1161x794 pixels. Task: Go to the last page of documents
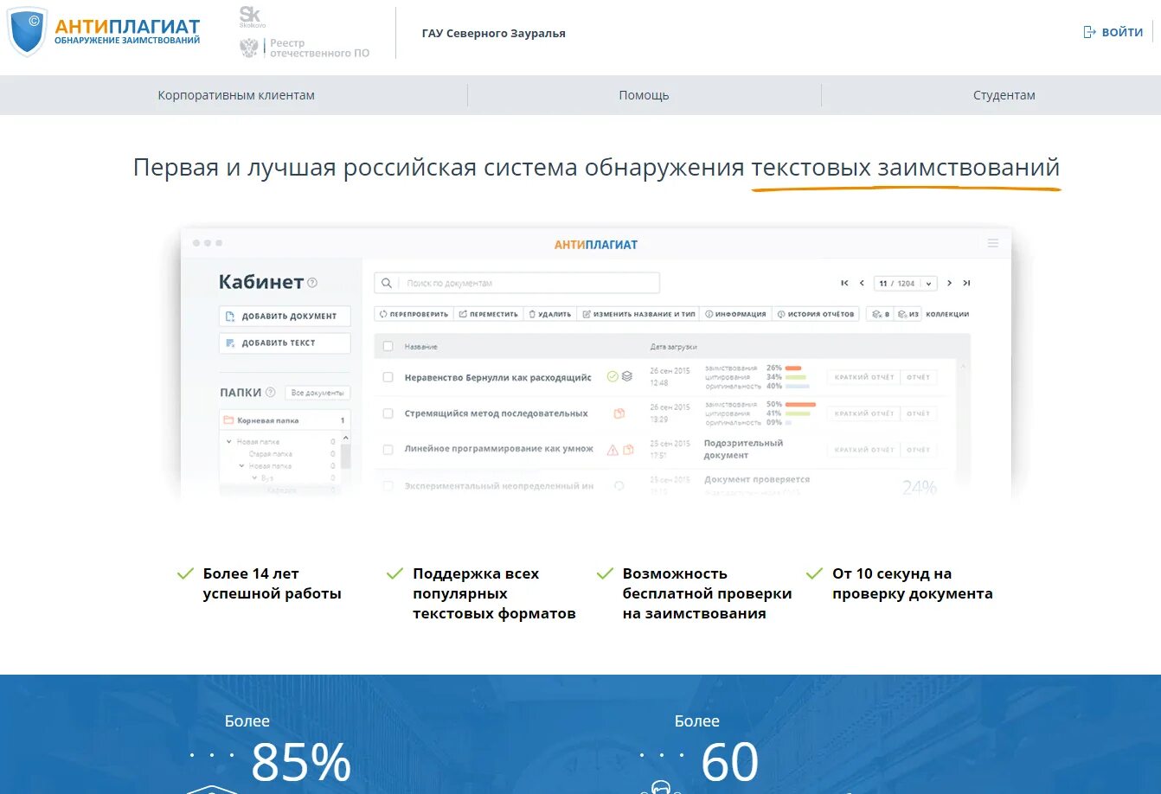[x=966, y=283]
